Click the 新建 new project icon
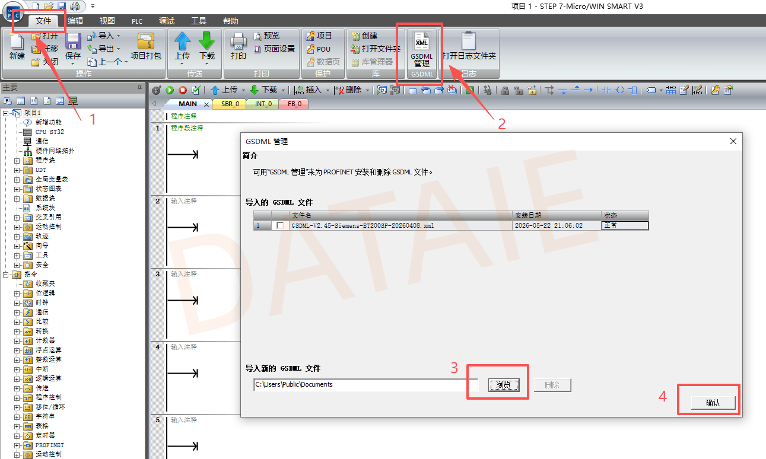 (x=17, y=42)
